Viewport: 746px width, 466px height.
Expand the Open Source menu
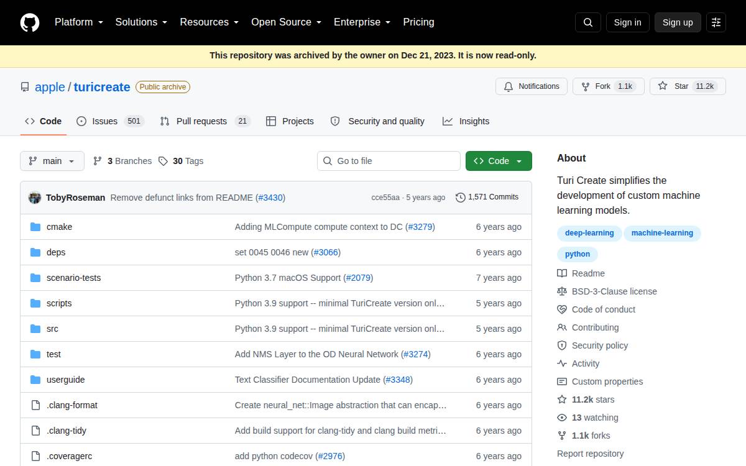pos(287,22)
